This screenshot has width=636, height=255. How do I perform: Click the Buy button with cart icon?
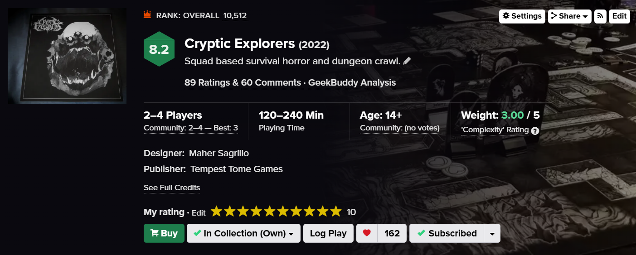tap(164, 233)
